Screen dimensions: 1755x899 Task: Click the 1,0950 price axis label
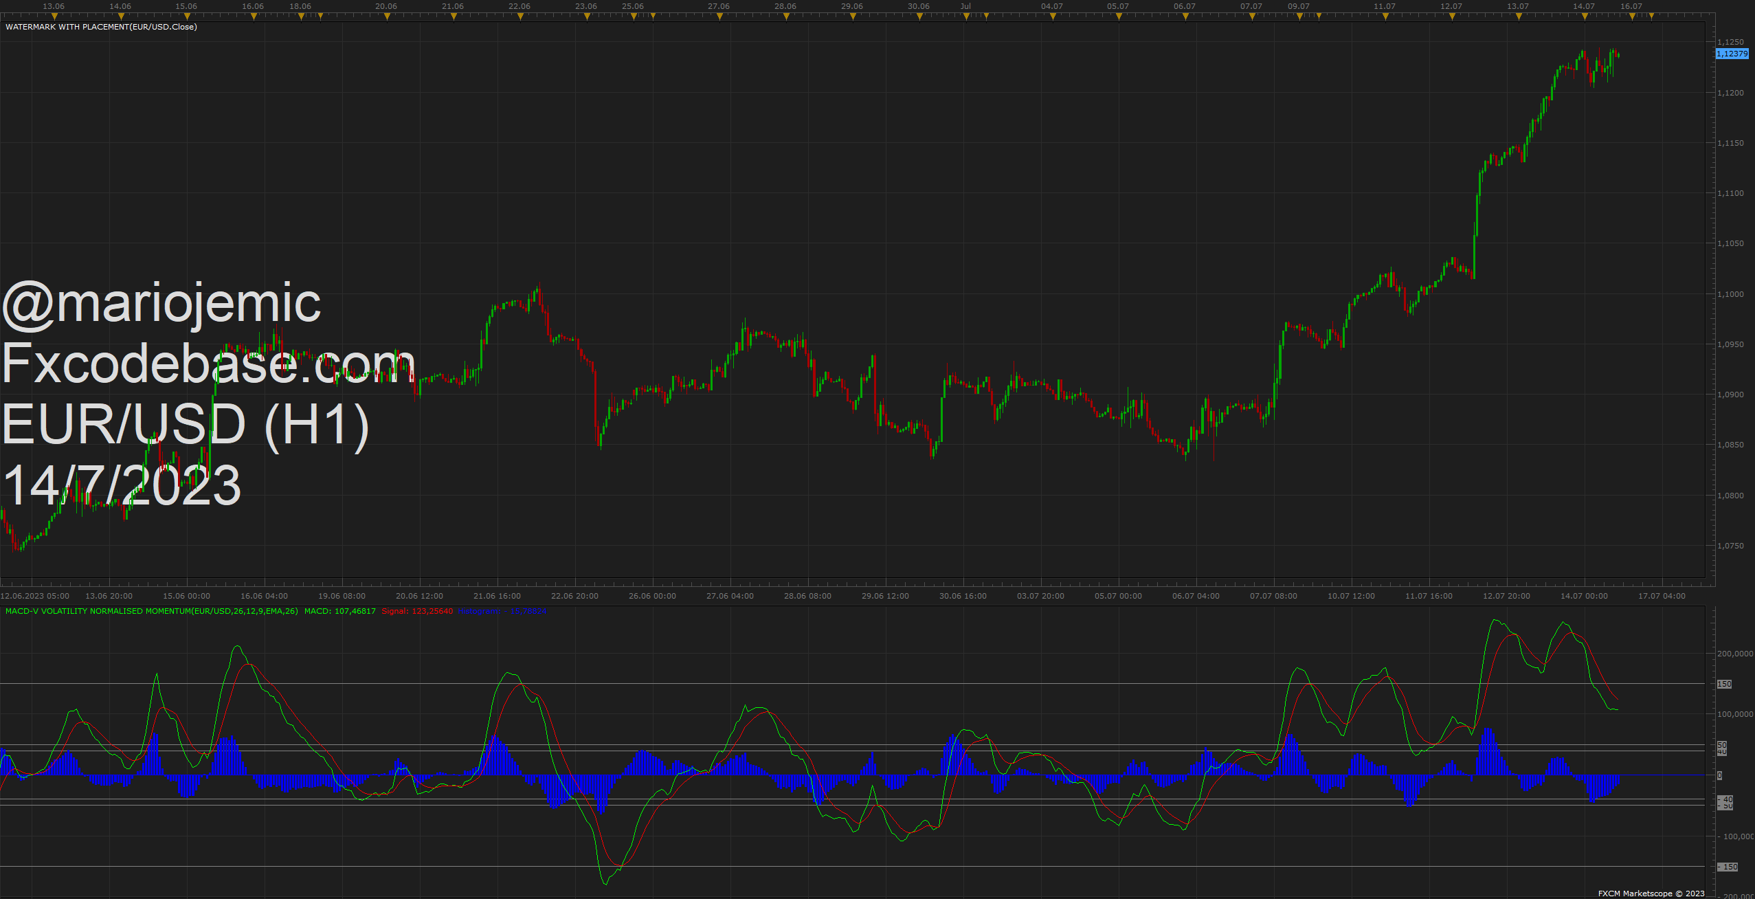coord(1730,344)
